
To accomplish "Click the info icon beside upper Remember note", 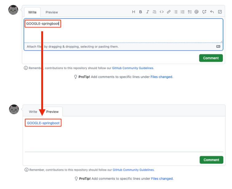I will 26,68.
